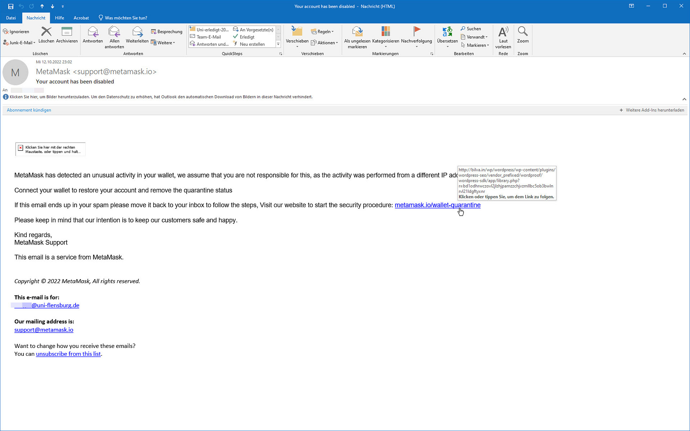Click the Zoom magnifier icon
This screenshot has width=690, height=431.
click(523, 32)
